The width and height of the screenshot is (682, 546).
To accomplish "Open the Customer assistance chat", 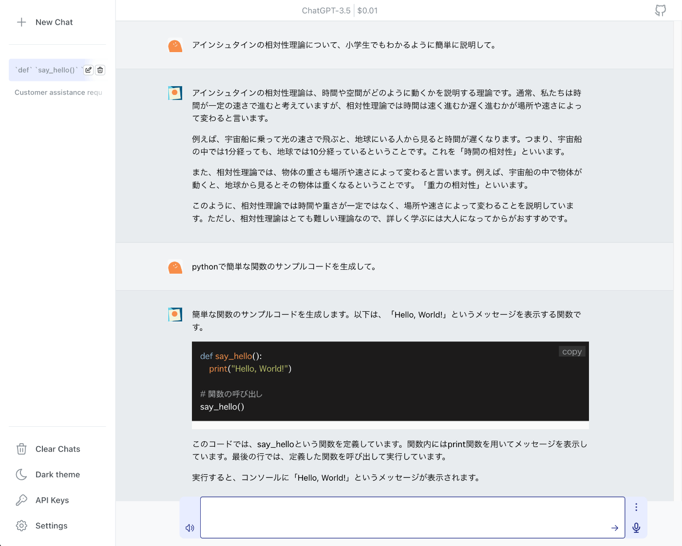I will 58,93.
